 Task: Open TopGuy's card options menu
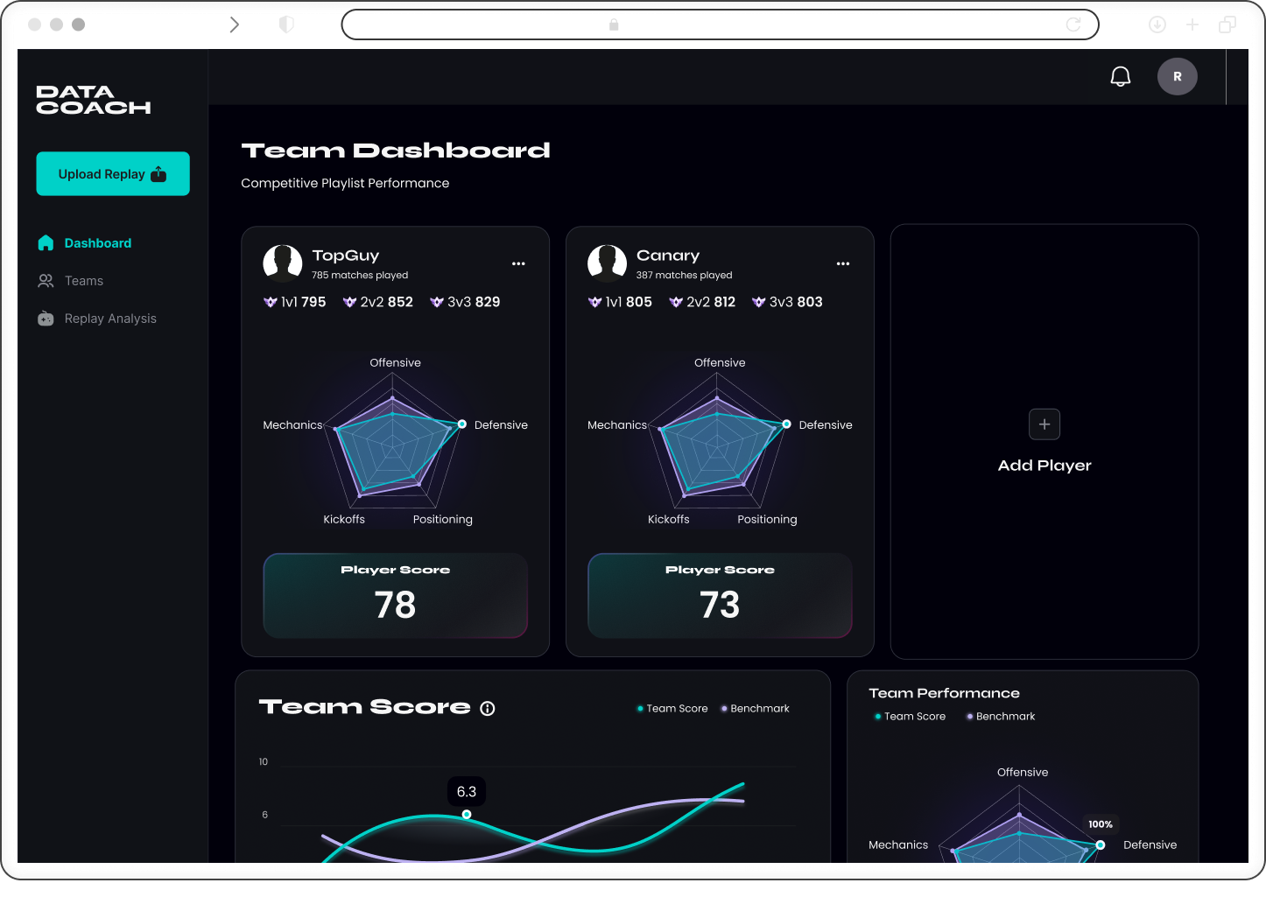[518, 263]
